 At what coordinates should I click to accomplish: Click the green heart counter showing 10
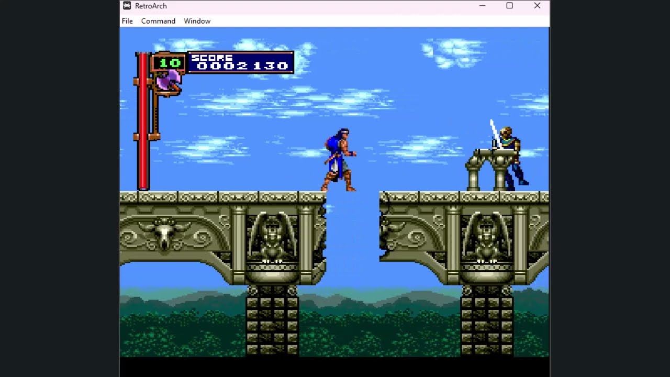click(169, 63)
